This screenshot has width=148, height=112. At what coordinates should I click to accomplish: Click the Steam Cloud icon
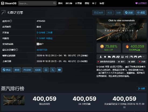click(x=109, y=57)
